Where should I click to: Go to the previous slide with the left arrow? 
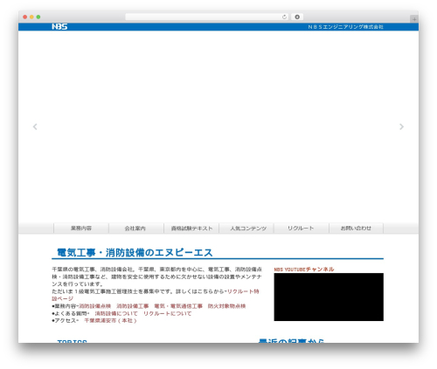pos(35,126)
